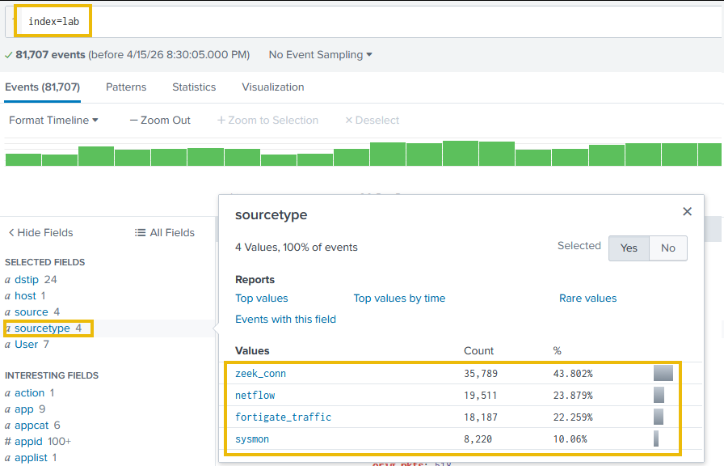Viewport: 724px width, 466px height.
Task: Open the Statistics tab
Action: [x=194, y=87]
